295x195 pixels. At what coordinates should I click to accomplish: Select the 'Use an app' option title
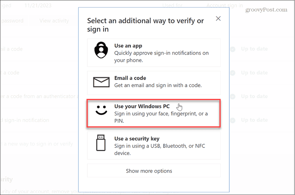tap(128, 46)
